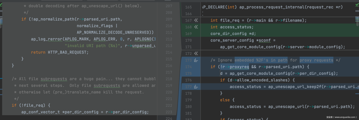Click blue change marker on right scrollbar stripe
Screen dimensions: 359x120
click(x=357, y=93)
